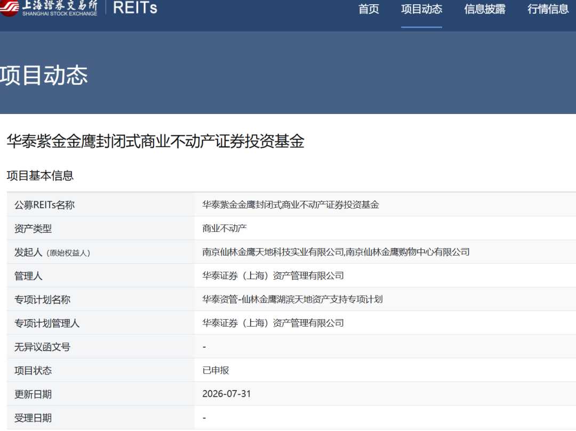Select the fund name value in 公募REITs名称 row

tap(291, 205)
